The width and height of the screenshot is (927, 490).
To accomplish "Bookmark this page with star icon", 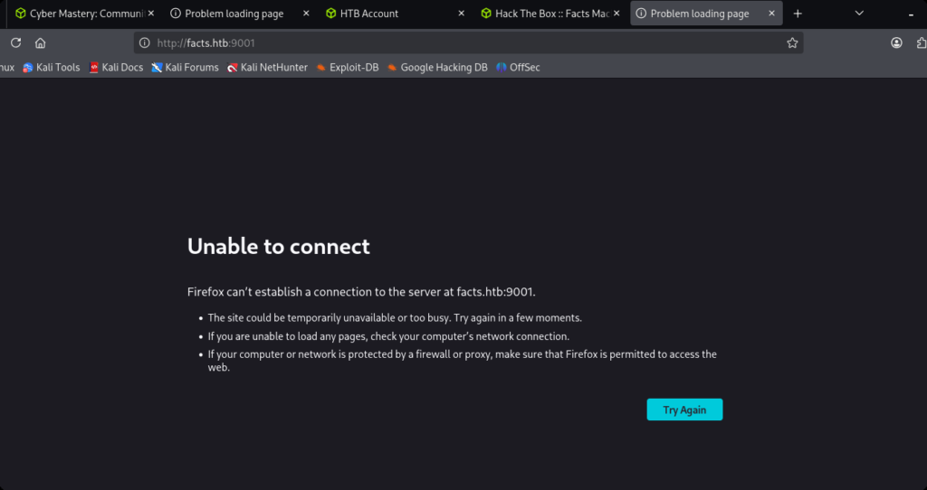I will (792, 42).
